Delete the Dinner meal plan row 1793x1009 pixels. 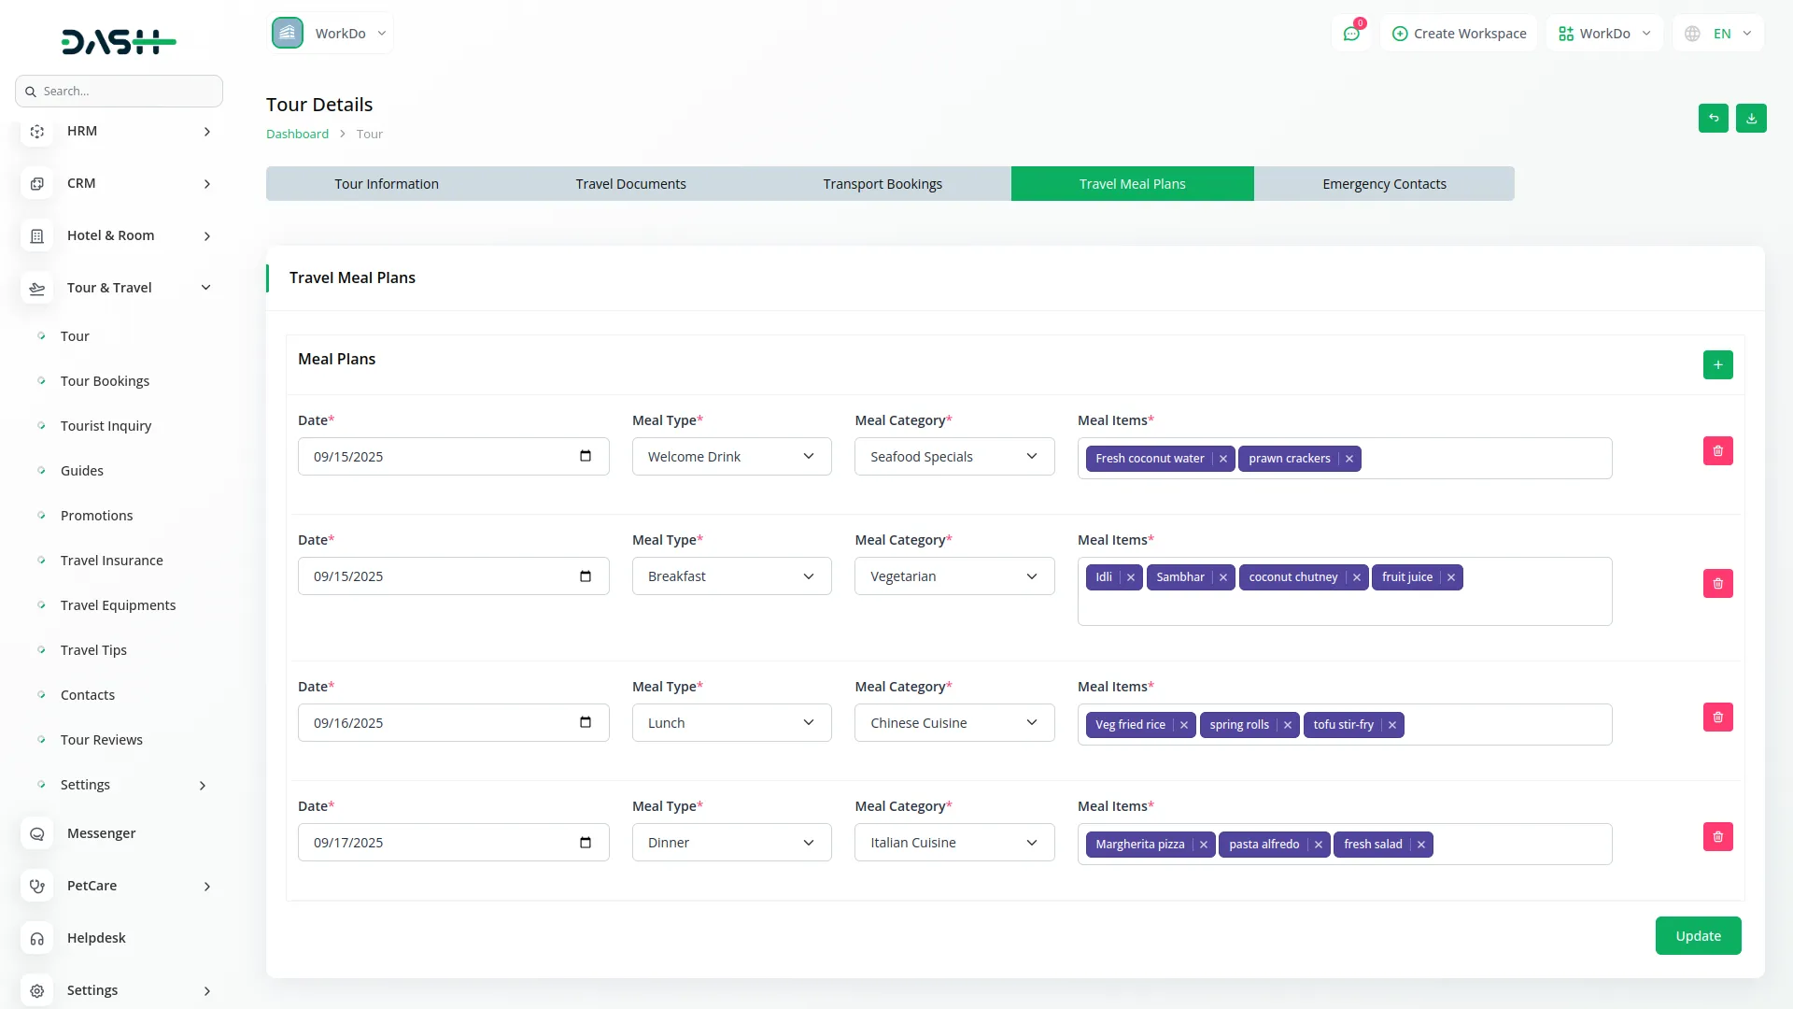[x=1717, y=837]
